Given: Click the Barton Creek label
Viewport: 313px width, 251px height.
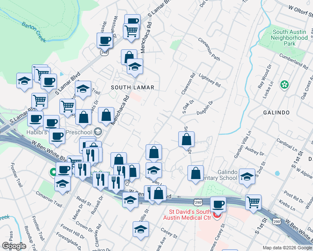Looking at the screenshot, I should [x=34, y=32].
